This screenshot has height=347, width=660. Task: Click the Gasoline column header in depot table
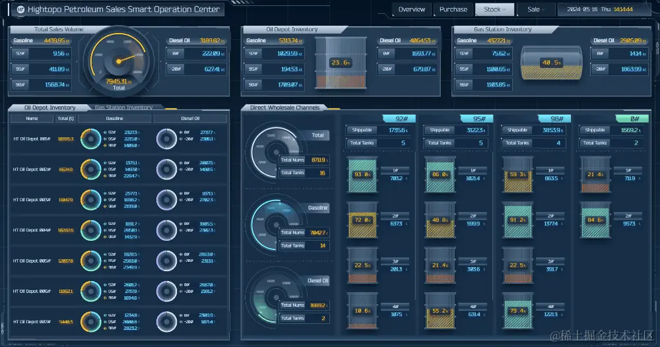114,119
